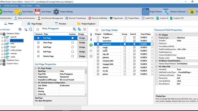This screenshot has width=198, height=111.
Task: Toggle Custom checkbox for Add Page
Action: point(72,47)
